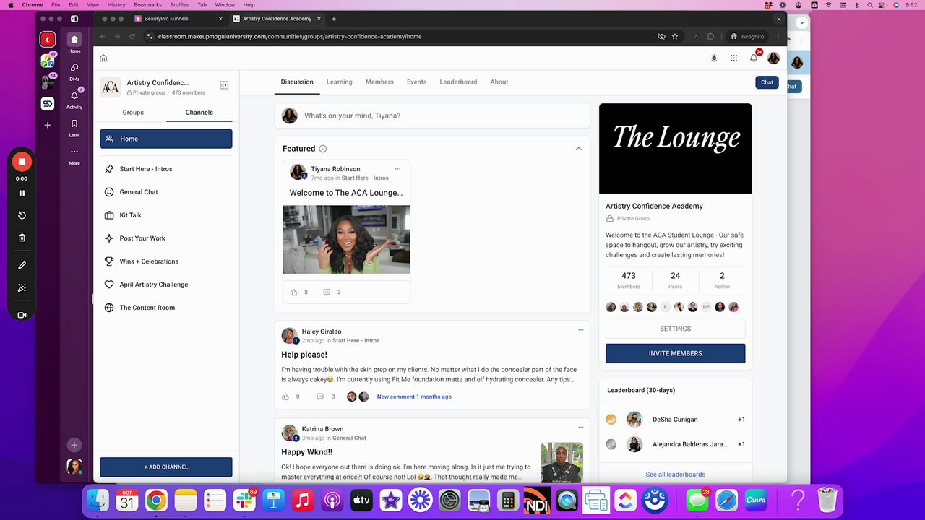Open the About tab
925x520 pixels.
click(499, 82)
